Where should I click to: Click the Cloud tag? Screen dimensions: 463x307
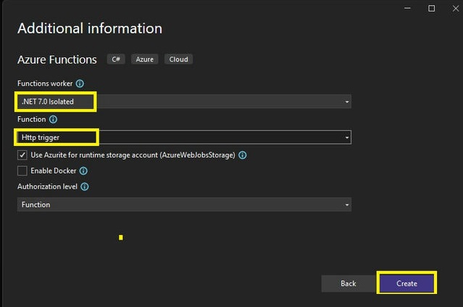point(179,60)
